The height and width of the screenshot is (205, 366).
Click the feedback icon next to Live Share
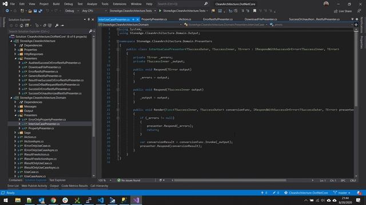pyautogui.click(x=359, y=11)
